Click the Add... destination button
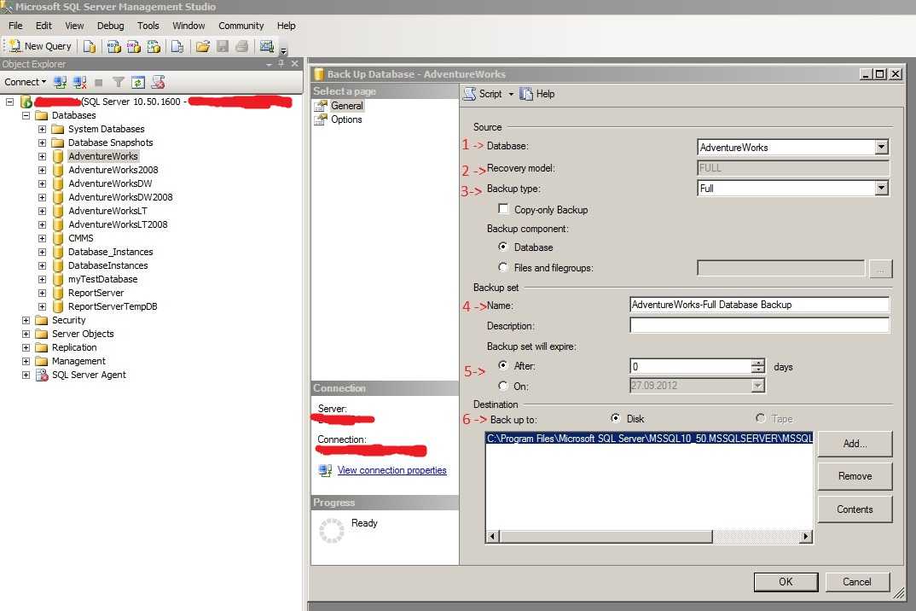This screenshot has width=916, height=611. pyautogui.click(x=855, y=444)
